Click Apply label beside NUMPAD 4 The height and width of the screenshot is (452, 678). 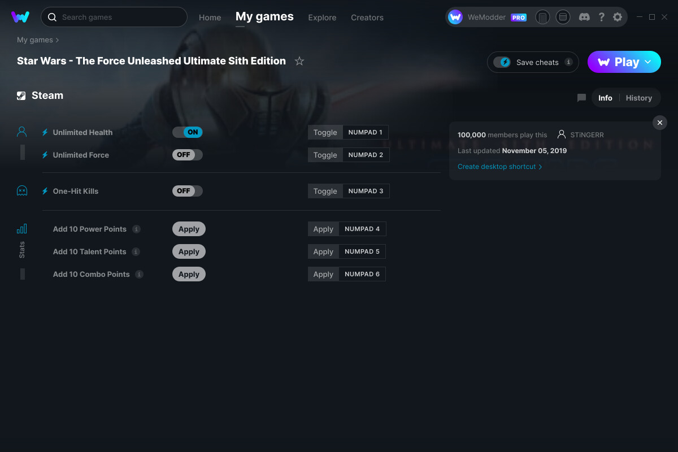tap(323, 229)
